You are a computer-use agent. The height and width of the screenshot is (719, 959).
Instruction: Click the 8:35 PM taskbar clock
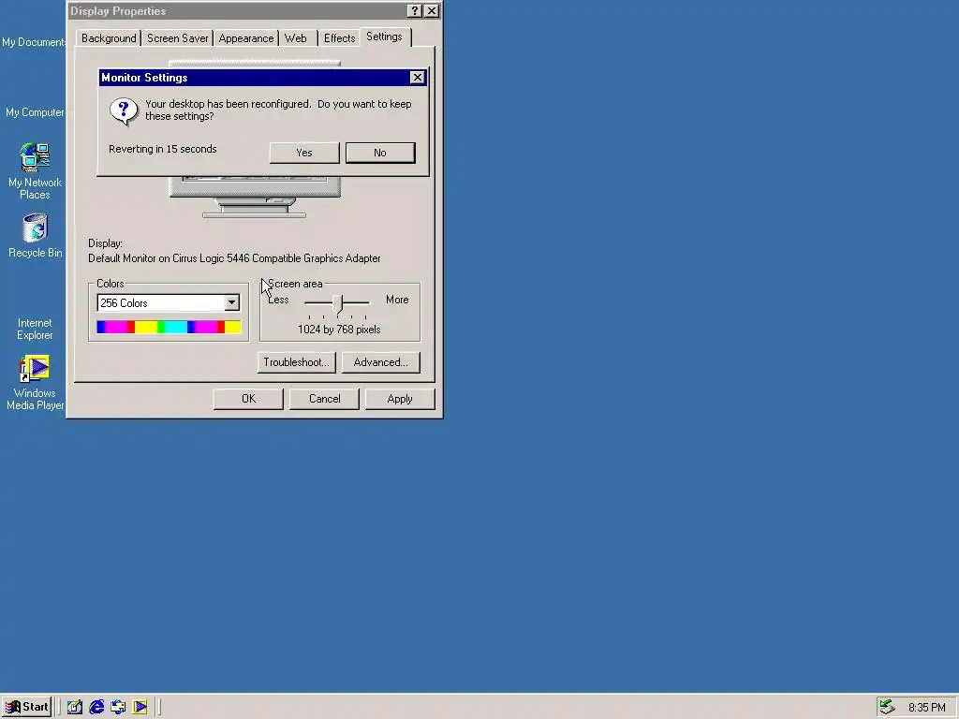pyautogui.click(x=927, y=708)
